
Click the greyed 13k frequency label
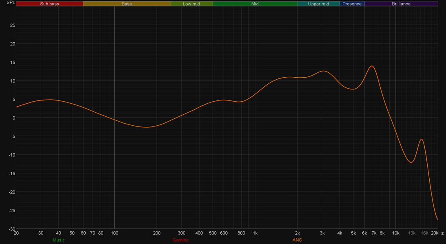pyautogui.click(x=412, y=233)
